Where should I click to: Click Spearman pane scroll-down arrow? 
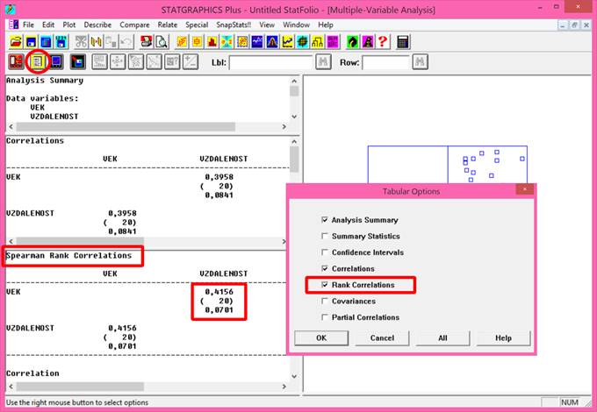[x=294, y=377]
